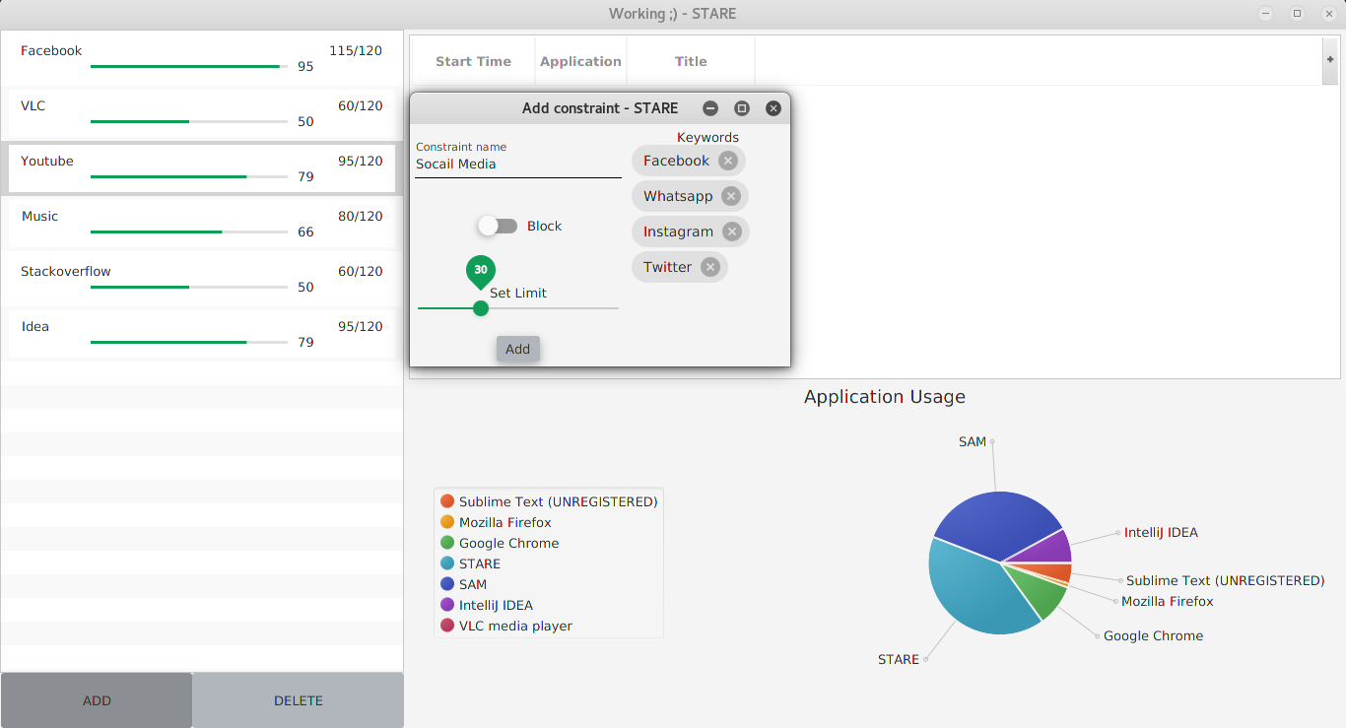This screenshot has height=728, width=1346.
Task: Click the IntelliJ IDEA pie slice
Action: pos(1049,549)
